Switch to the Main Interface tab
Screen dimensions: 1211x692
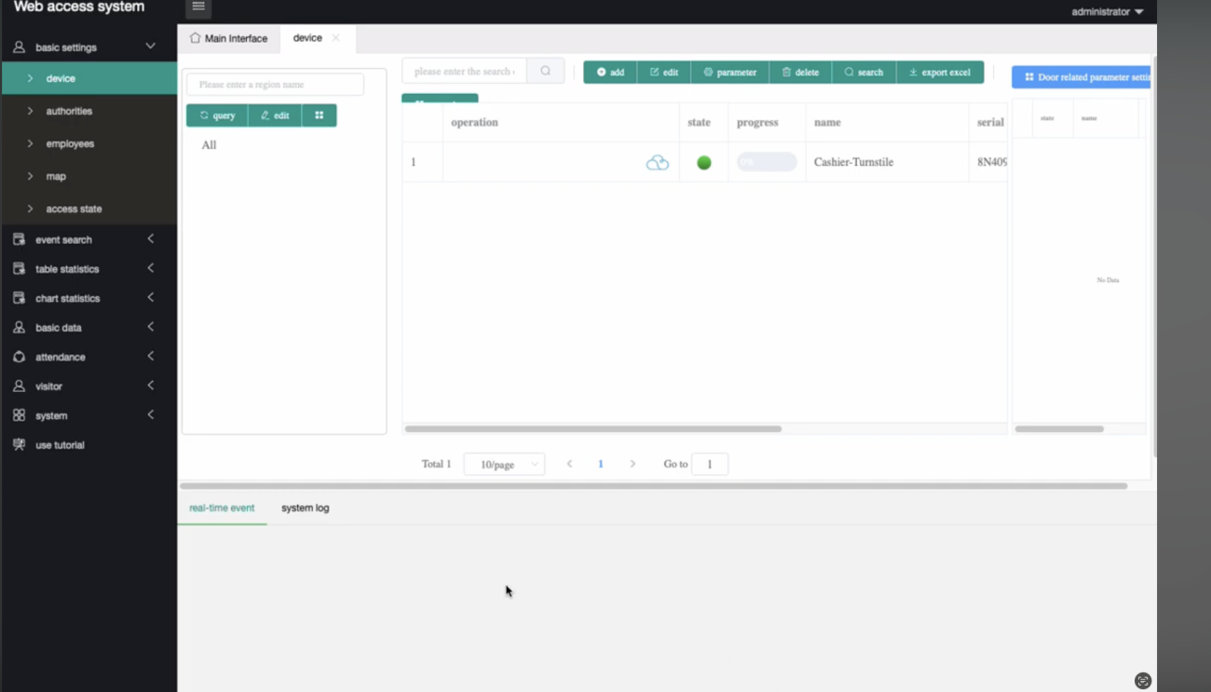tap(229, 38)
